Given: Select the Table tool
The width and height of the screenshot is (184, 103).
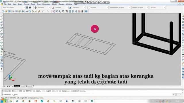Looking at the screenshot, I should tap(2, 66).
